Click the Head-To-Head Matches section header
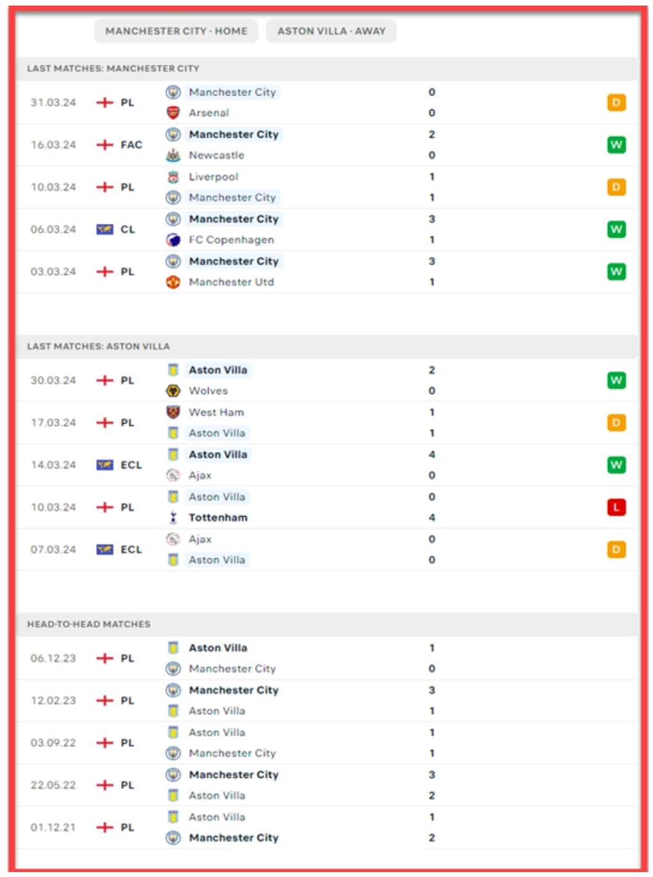 coord(89,624)
